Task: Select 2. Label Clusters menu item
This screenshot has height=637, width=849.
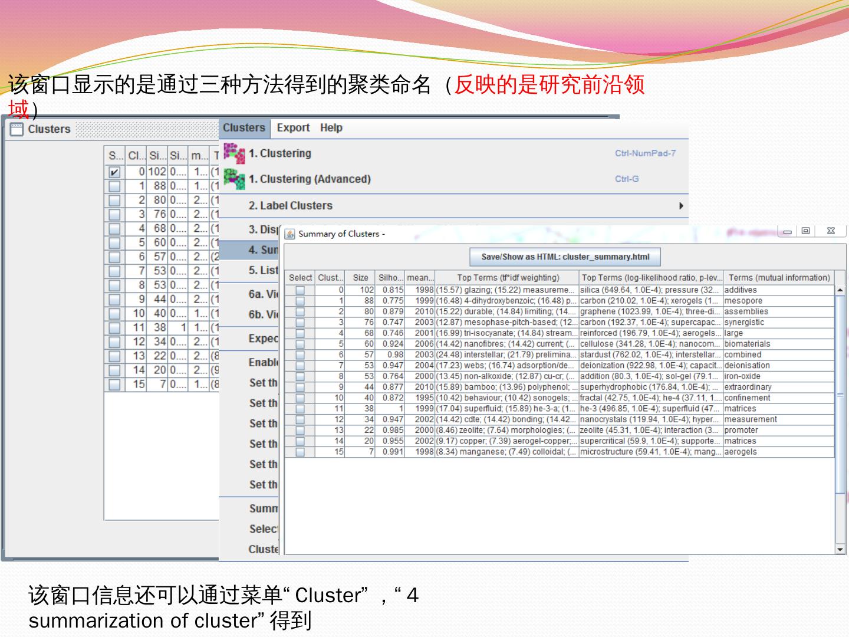Action: tap(454, 206)
